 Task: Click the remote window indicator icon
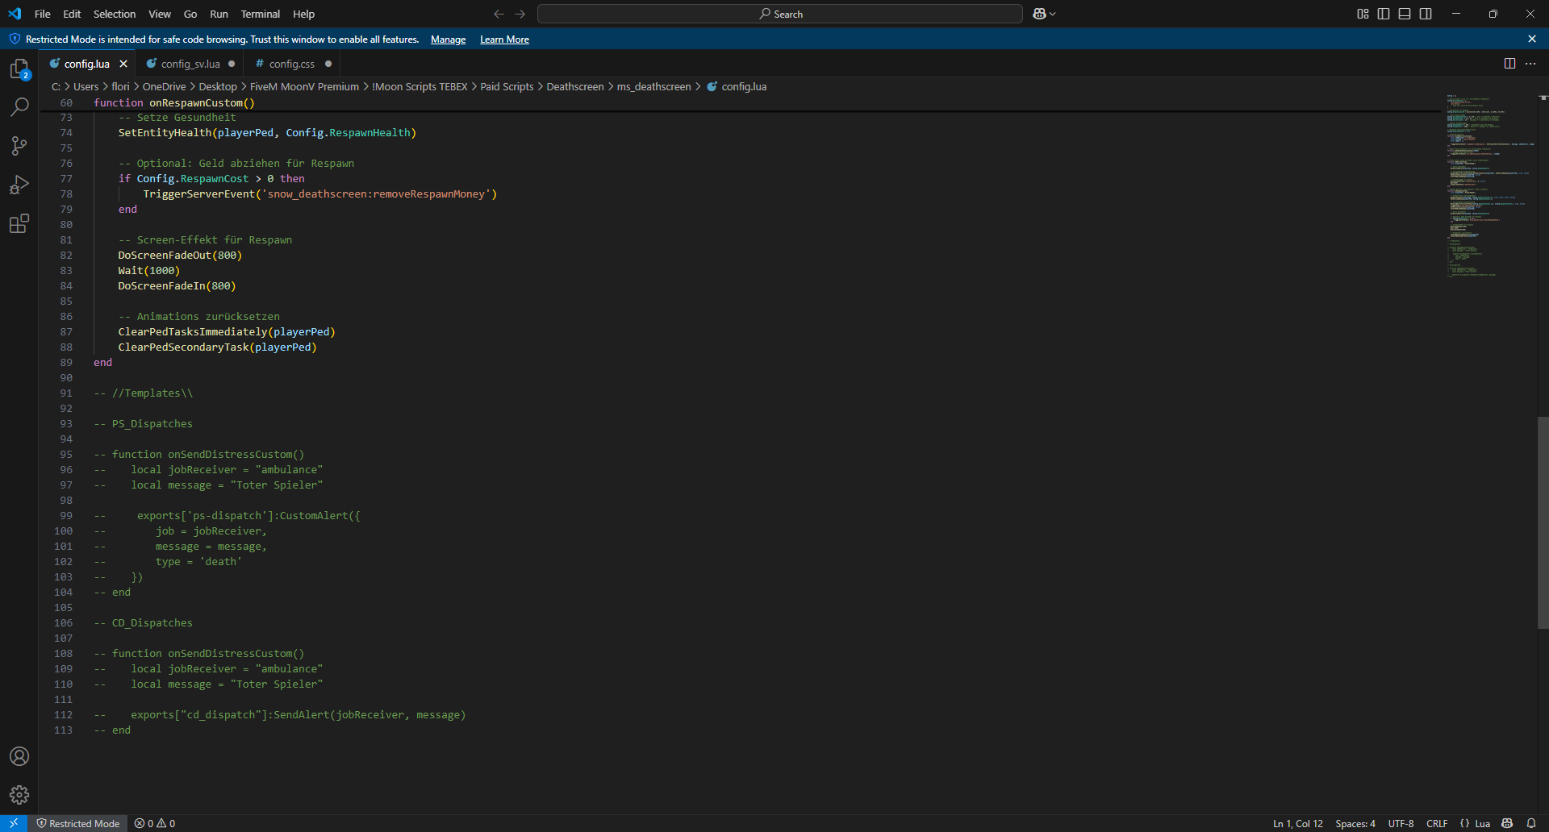(x=14, y=823)
